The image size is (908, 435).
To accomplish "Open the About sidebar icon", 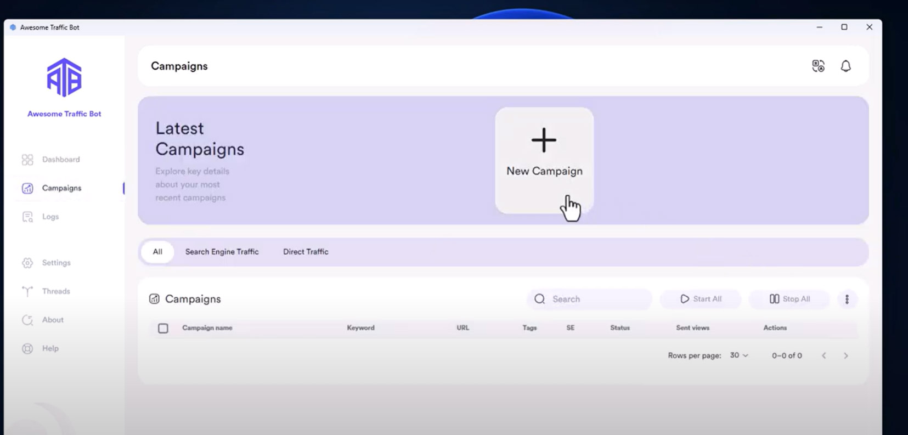I will [x=27, y=320].
